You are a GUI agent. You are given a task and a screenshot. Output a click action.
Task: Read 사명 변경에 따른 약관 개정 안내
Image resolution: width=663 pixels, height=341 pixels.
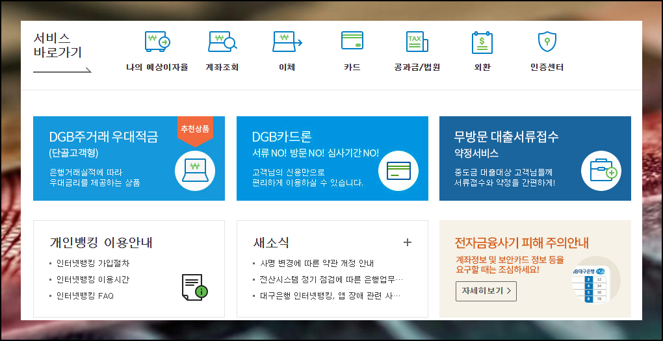click(x=317, y=263)
